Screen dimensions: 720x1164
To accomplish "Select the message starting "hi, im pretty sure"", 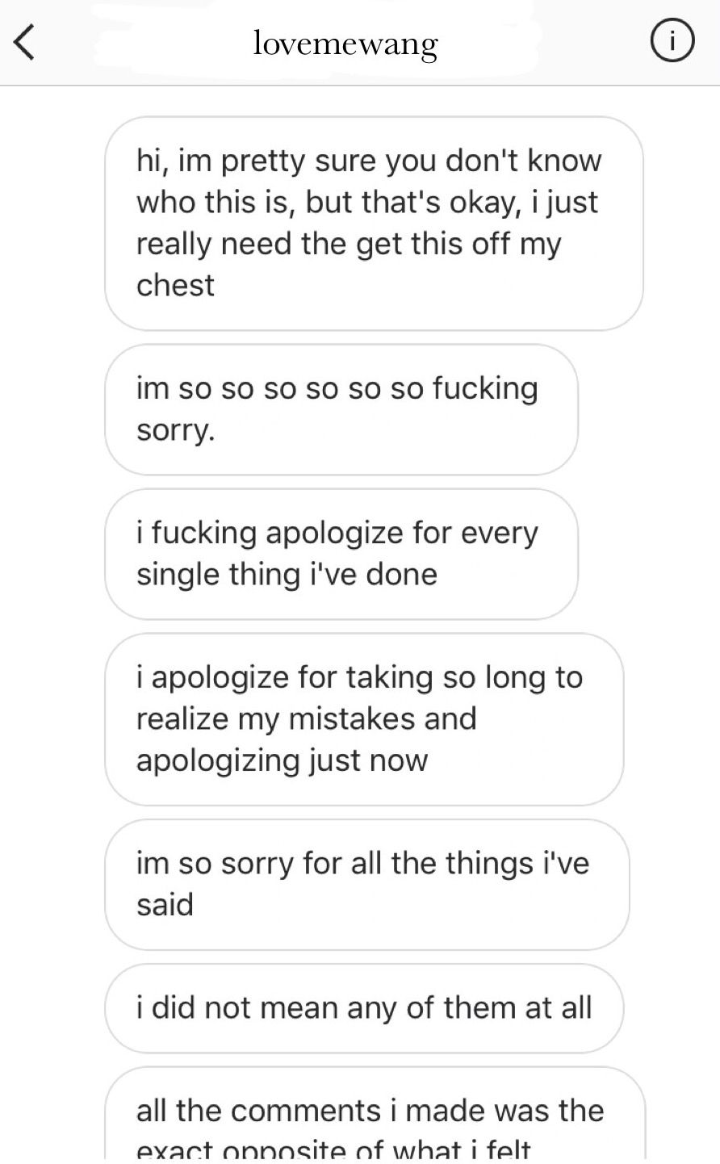I will pos(373,223).
